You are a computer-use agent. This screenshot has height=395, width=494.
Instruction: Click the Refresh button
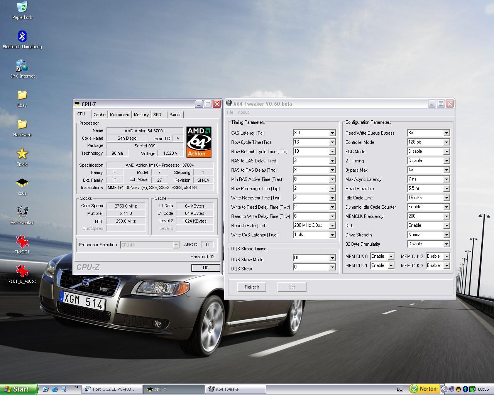pos(252,287)
